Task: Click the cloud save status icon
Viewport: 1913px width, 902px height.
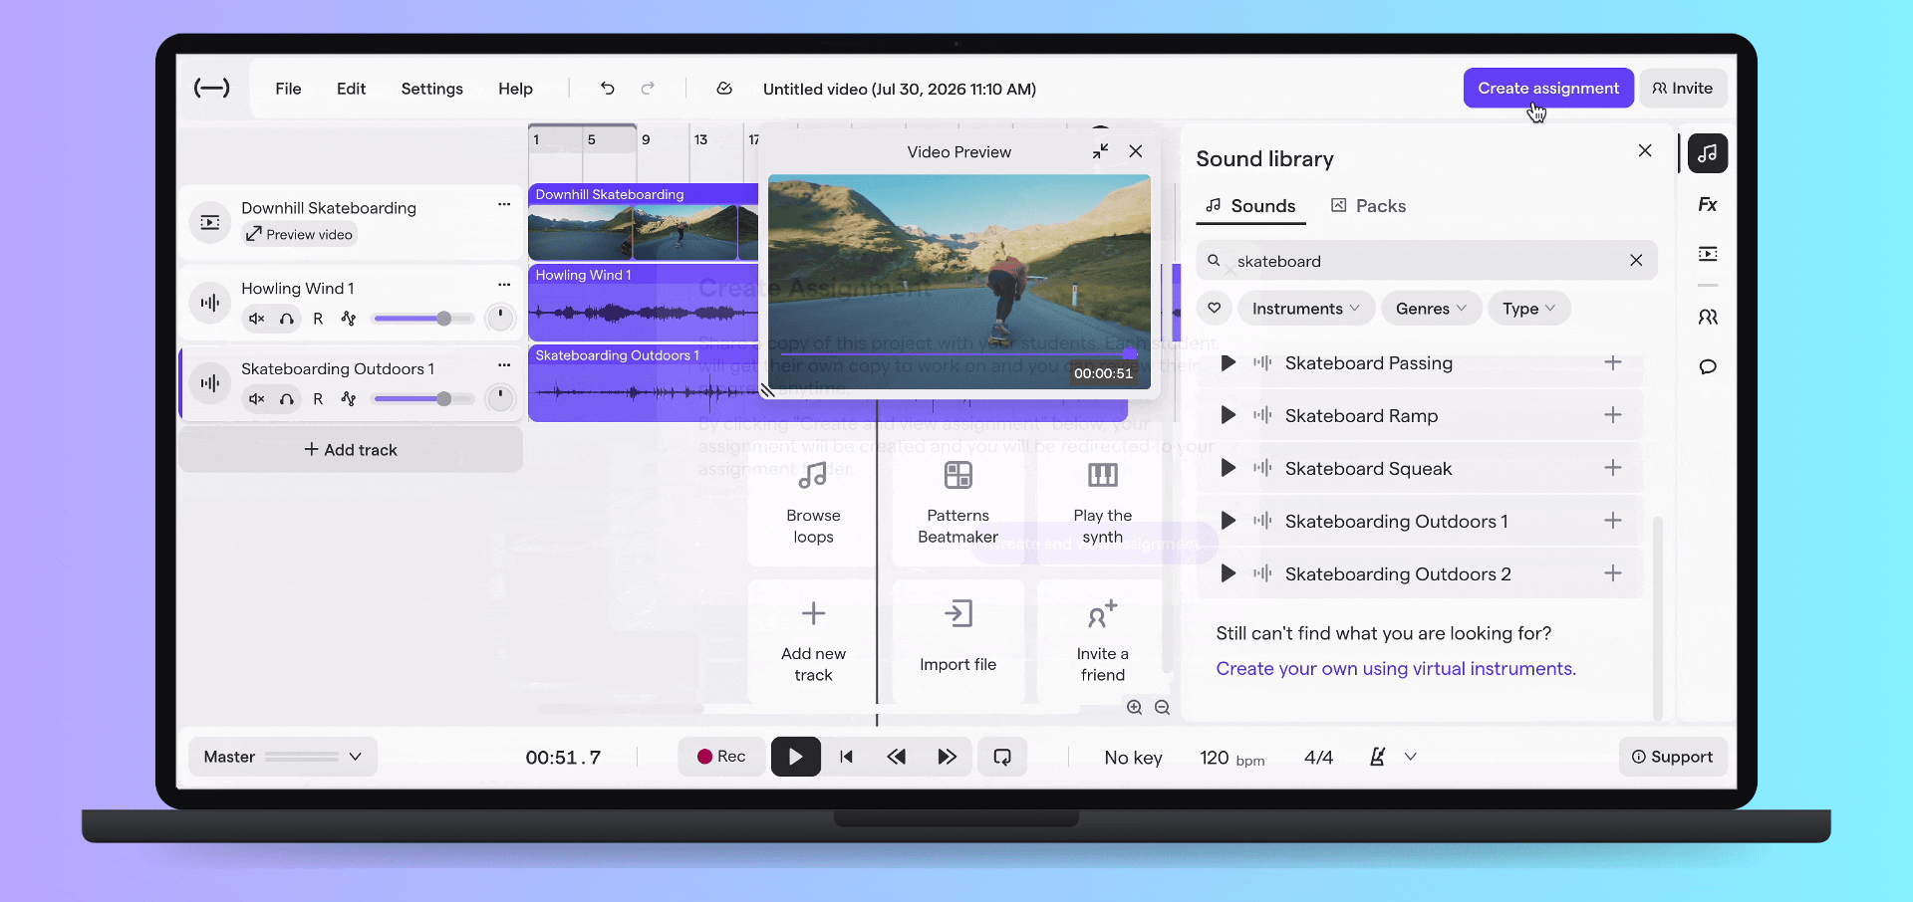Action: (x=724, y=89)
